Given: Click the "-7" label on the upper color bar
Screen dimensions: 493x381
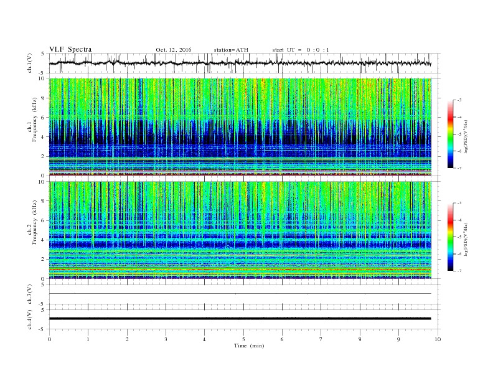Looking at the screenshot, I should (459, 168).
